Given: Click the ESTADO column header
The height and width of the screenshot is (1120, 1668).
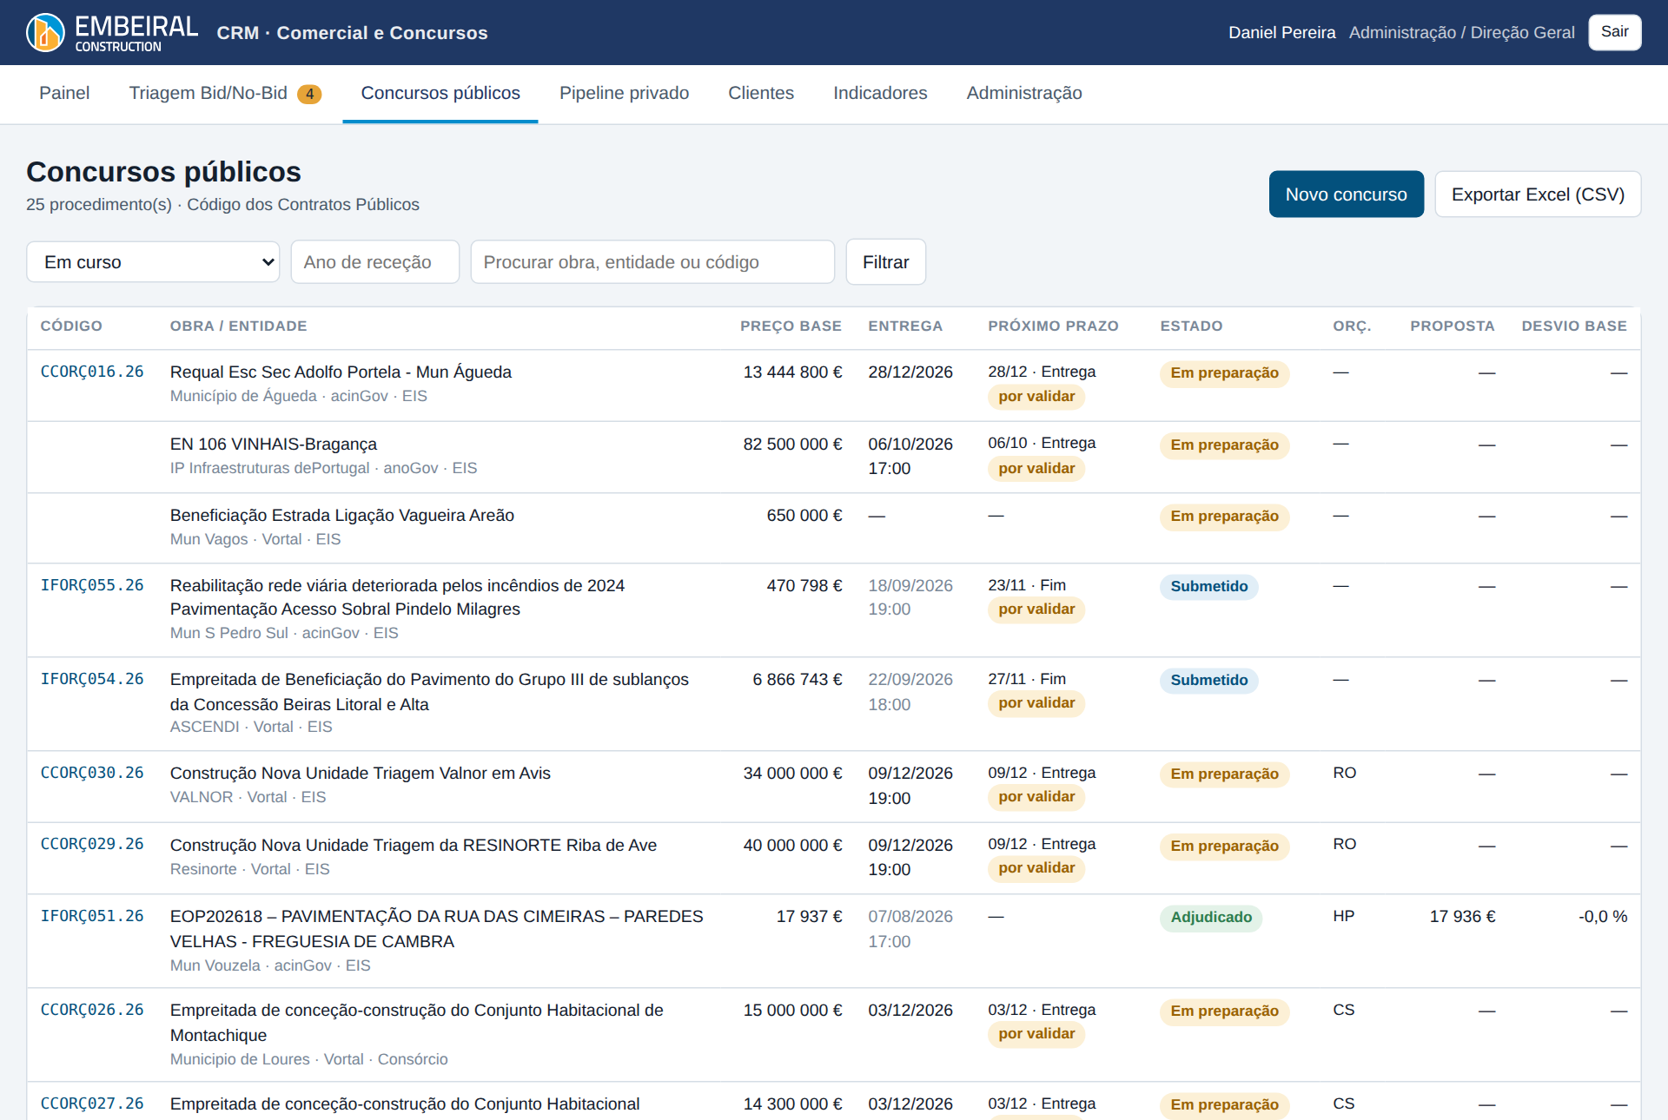Looking at the screenshot, I should click(x=1191, y=326).
